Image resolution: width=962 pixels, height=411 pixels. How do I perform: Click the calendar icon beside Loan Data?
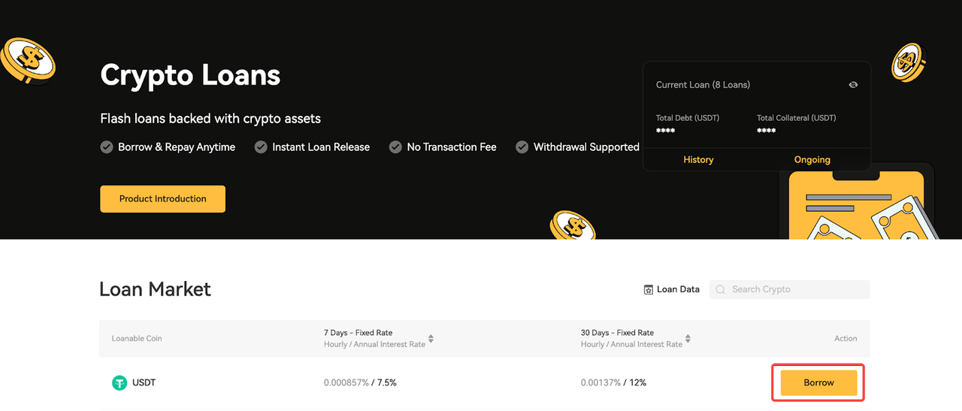click(x=649, y=289)
